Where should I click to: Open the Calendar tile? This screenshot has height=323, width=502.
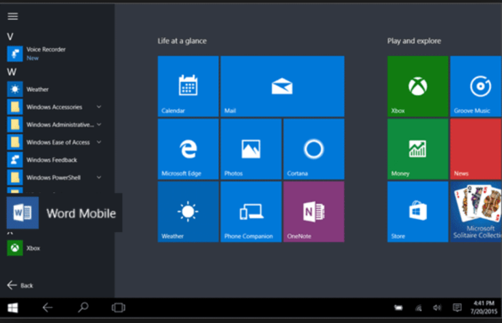pyautogui.click(x=188, y=86)
